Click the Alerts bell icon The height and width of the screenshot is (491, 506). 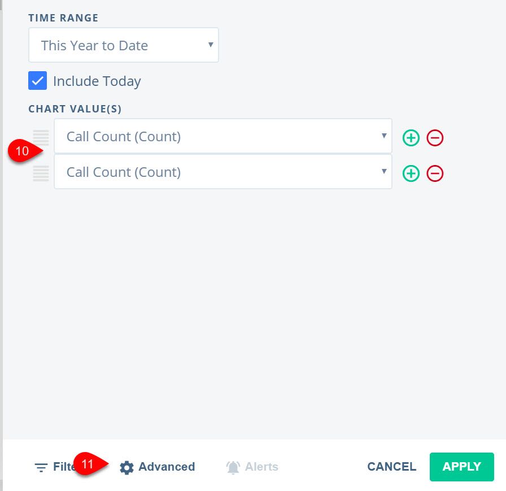point(233,467)
